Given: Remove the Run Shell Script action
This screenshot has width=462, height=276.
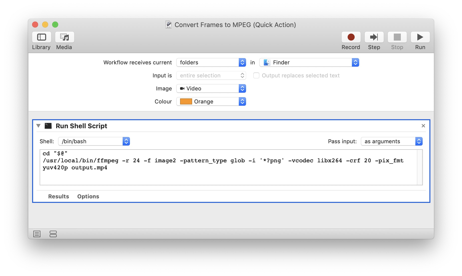Looking at the screenshot, I should pyautogui.click(x=423, y=126).
